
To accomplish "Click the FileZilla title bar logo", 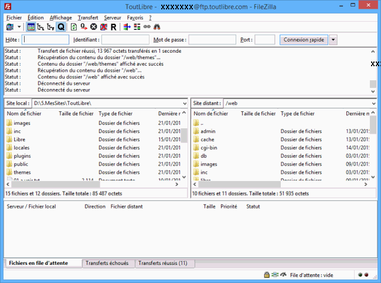I will click(8, 6).
